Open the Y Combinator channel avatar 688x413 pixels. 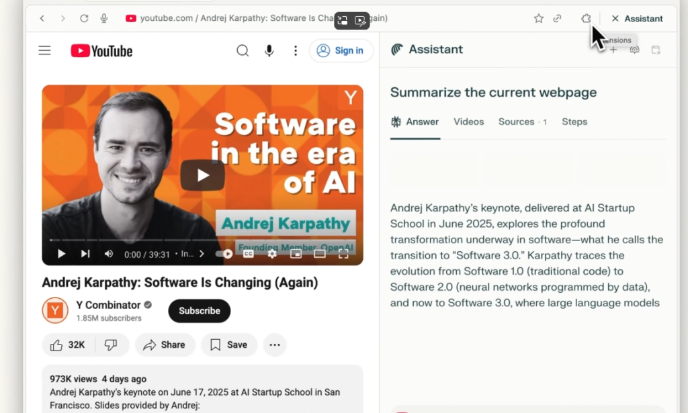tap(55, 310)
